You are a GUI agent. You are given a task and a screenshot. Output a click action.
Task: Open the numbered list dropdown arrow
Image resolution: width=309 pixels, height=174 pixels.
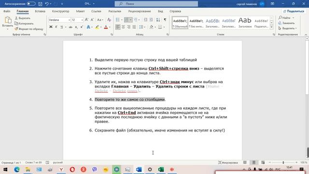130,20
